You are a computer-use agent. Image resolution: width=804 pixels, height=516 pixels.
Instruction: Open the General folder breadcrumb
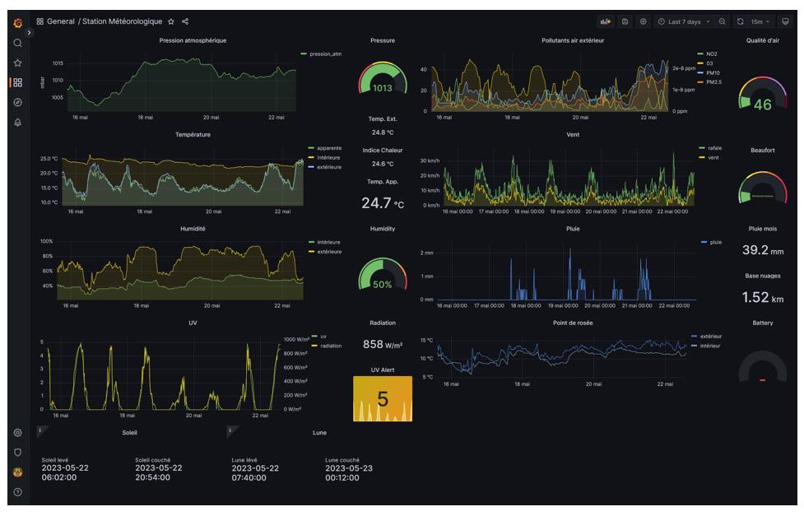pos(61,21)
